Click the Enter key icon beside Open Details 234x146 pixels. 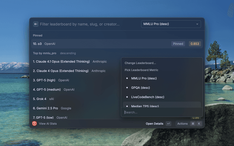[x=168, y=124]
